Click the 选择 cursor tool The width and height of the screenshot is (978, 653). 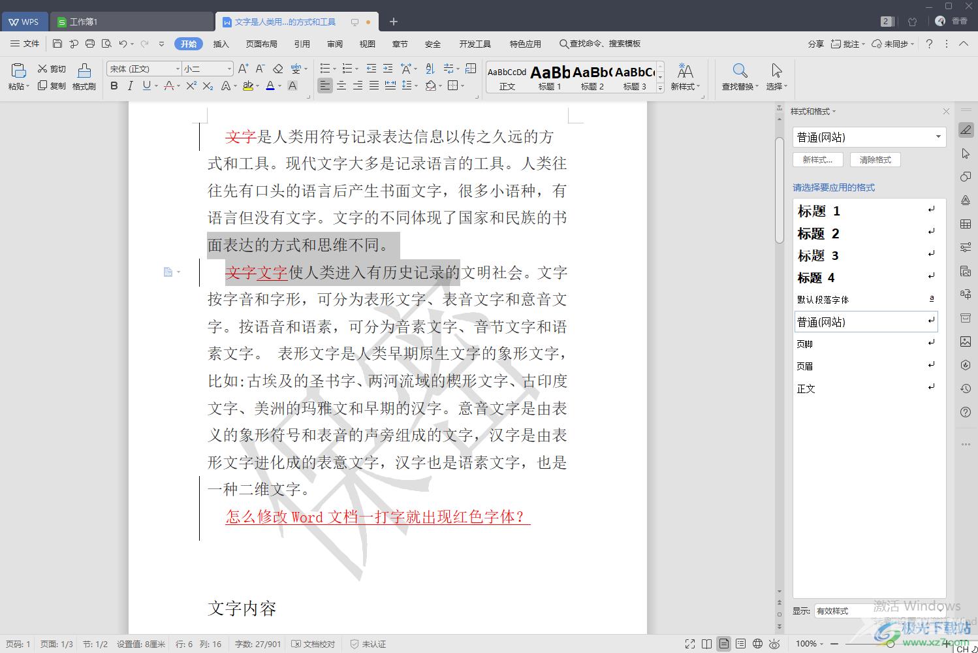776,76
